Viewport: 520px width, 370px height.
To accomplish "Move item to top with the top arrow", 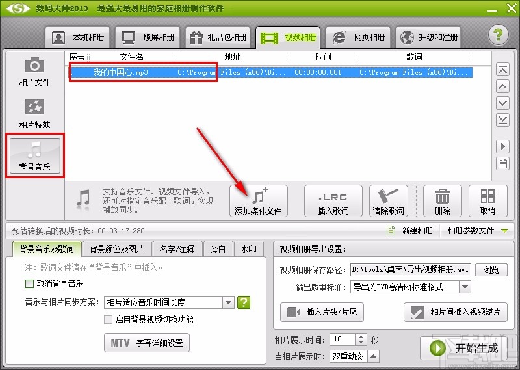I will point(502,70).
